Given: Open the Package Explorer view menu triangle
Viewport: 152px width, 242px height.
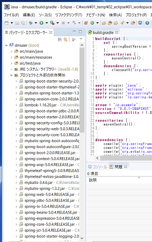Looking at the screenshot, I should point(81,39).
